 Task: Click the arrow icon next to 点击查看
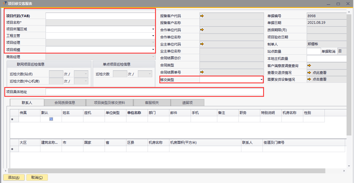pyautogui.click(x=309, y=79)
